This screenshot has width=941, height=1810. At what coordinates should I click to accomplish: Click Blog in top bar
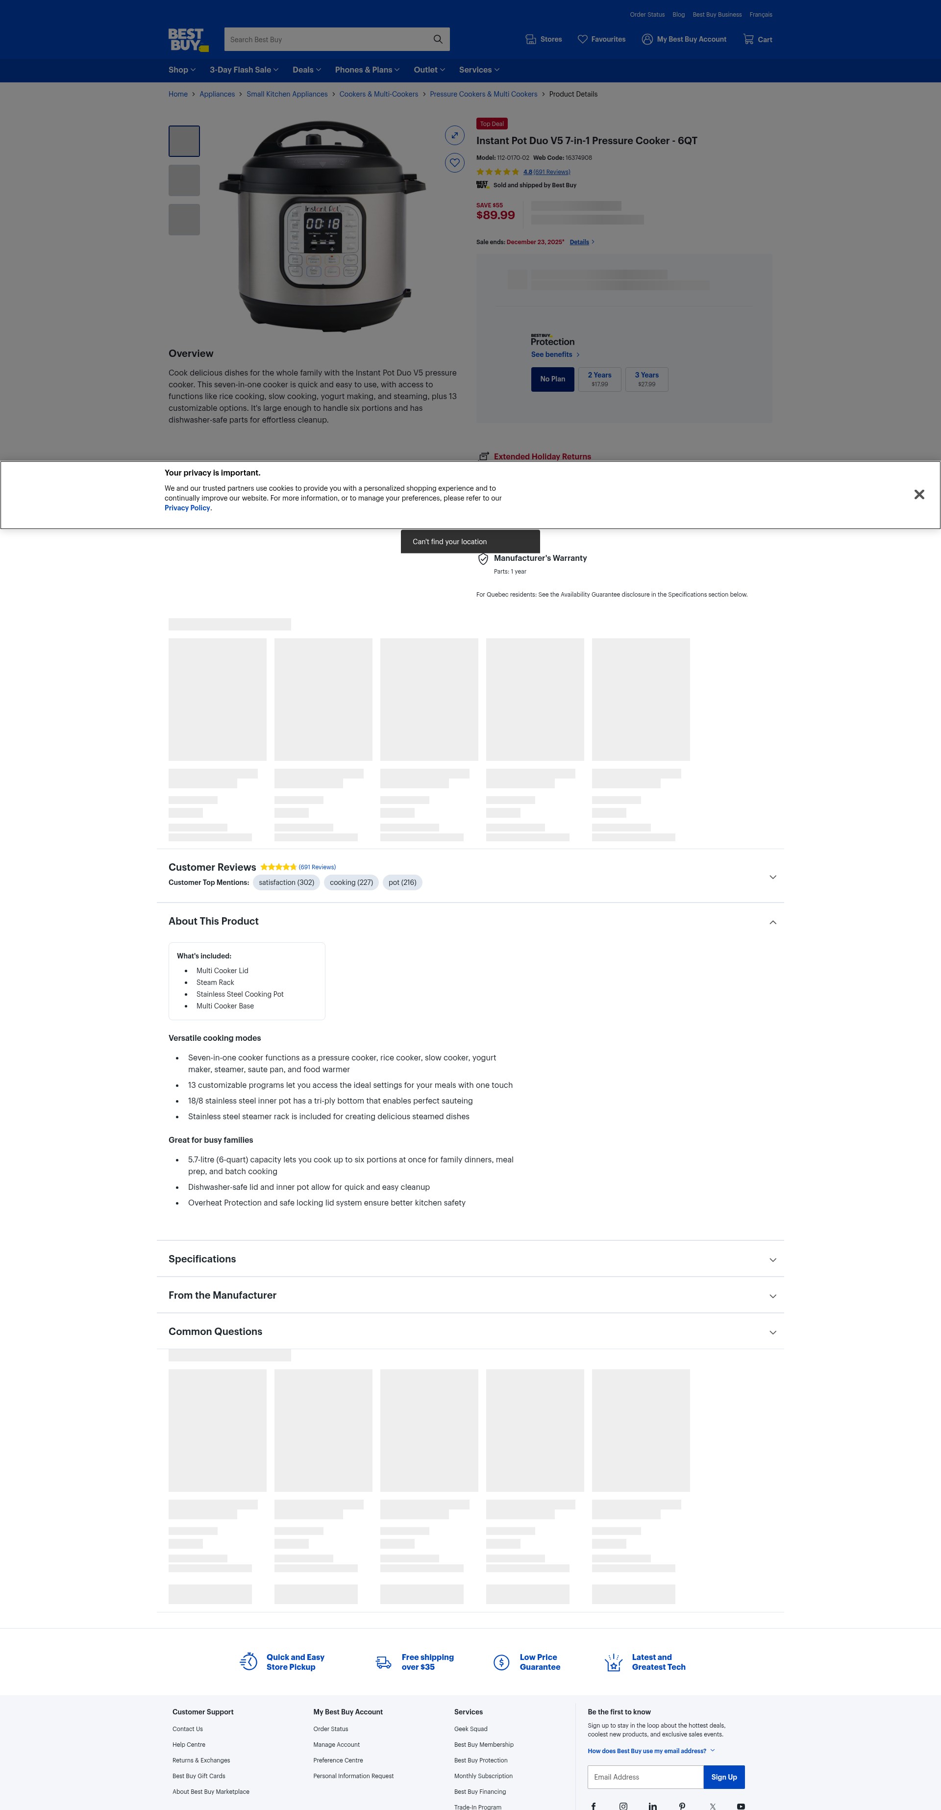tap(678, 15)
